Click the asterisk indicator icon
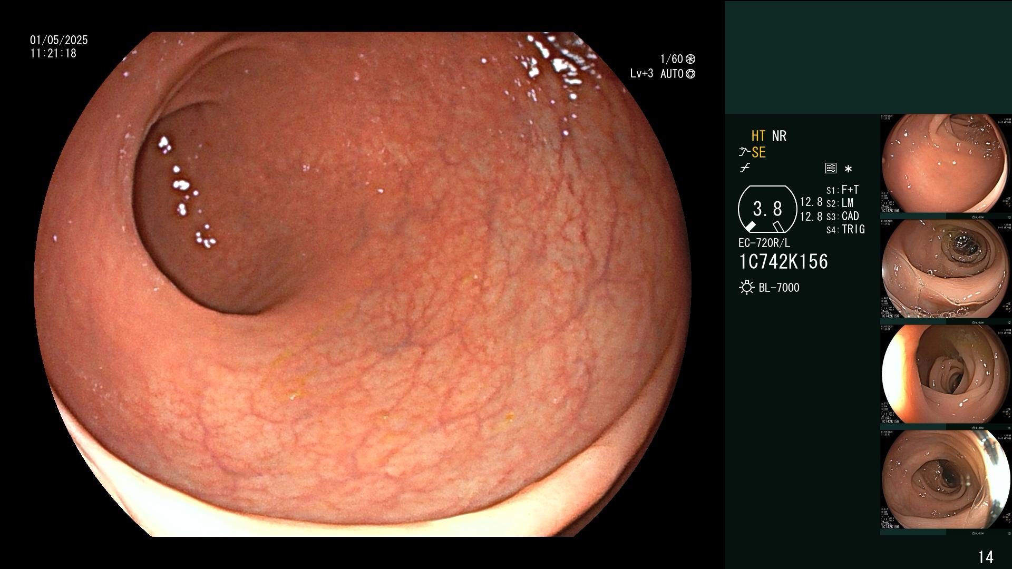The height and width of the screenshot is (569, 1012). click(x=848, y=169)
